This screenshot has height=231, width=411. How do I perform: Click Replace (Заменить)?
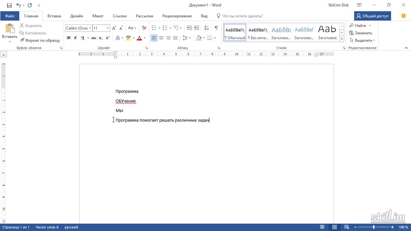tap(361, 33)
